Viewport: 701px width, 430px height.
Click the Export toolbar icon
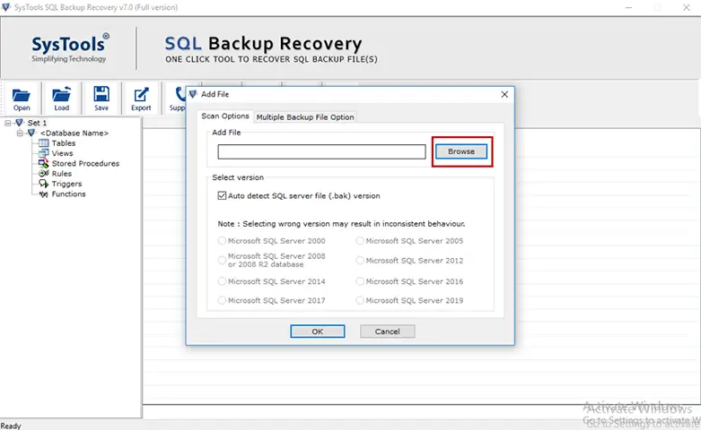tap(141, 95)
